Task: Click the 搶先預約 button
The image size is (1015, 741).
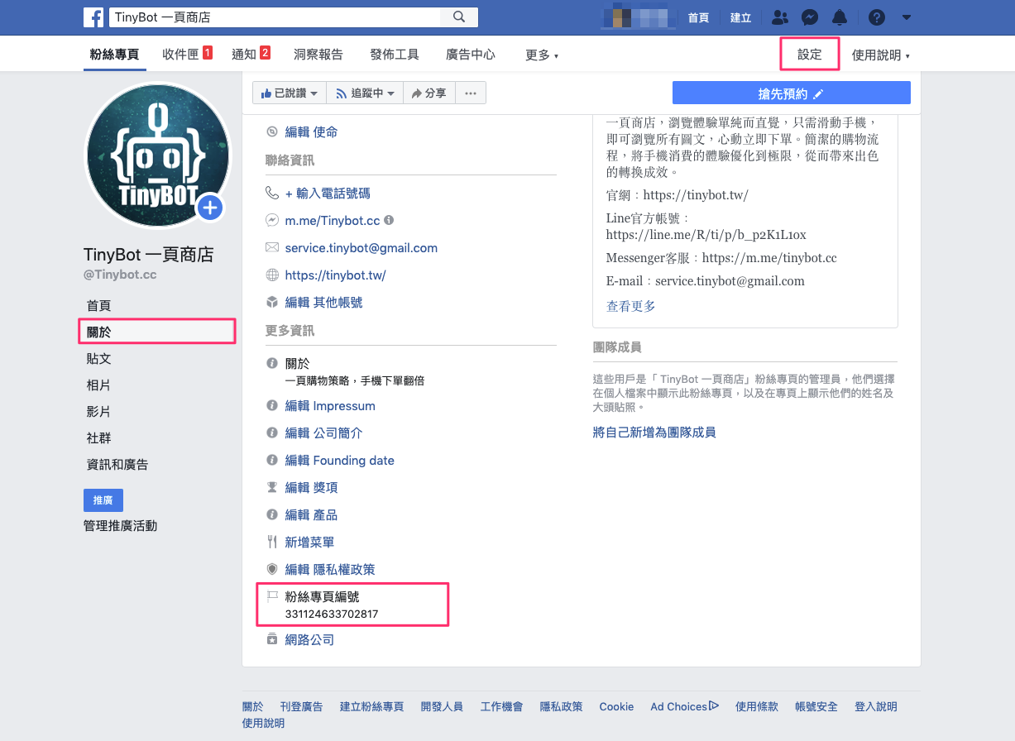Action: 792,93
